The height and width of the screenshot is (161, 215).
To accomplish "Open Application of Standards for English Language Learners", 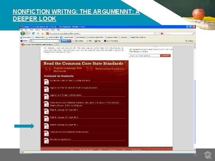I will click(x=74, y=88).
